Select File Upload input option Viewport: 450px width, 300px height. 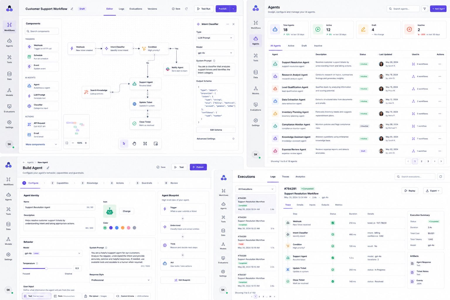[x=98, y=296]
